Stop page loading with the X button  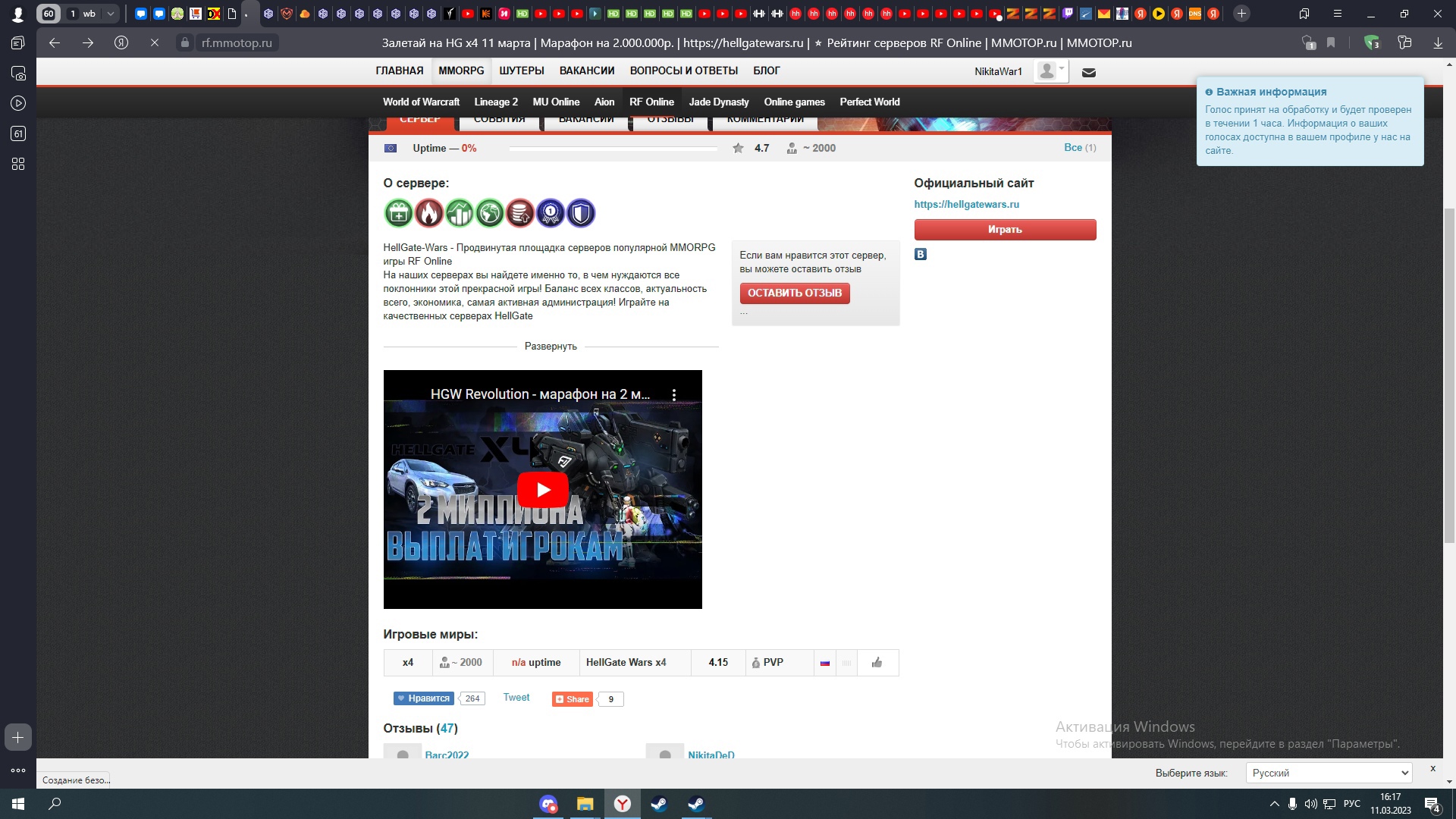coord(155,43)
